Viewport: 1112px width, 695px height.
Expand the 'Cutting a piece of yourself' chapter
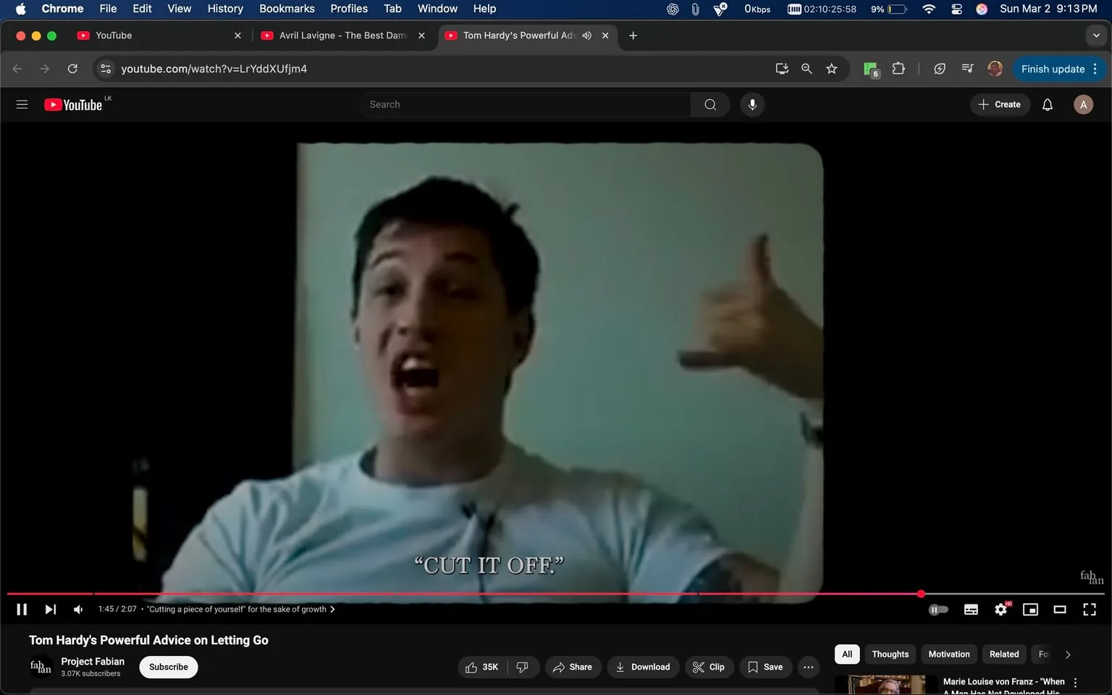tap(332, 609)
